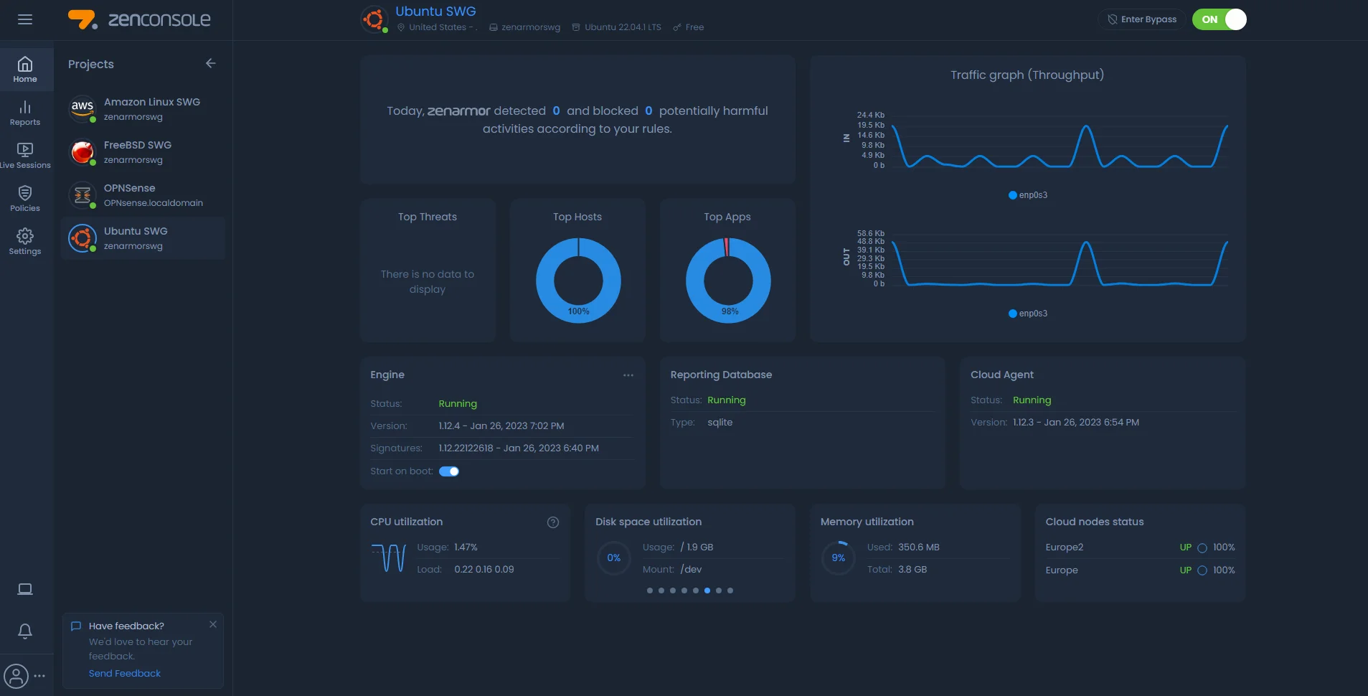
Task: Click Top Threats card heading
Action: [428, 217]
